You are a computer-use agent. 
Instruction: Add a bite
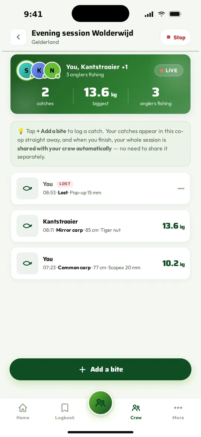(100, 369)
